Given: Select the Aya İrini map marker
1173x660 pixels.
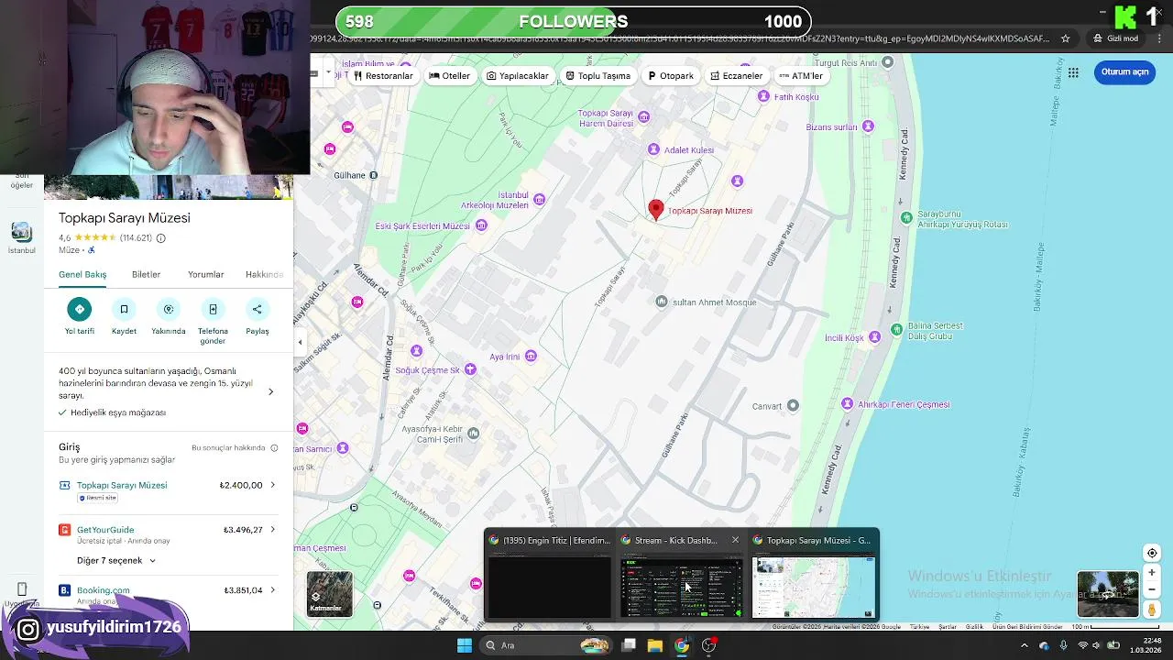Looking at the screenshot, I should 530,356.
